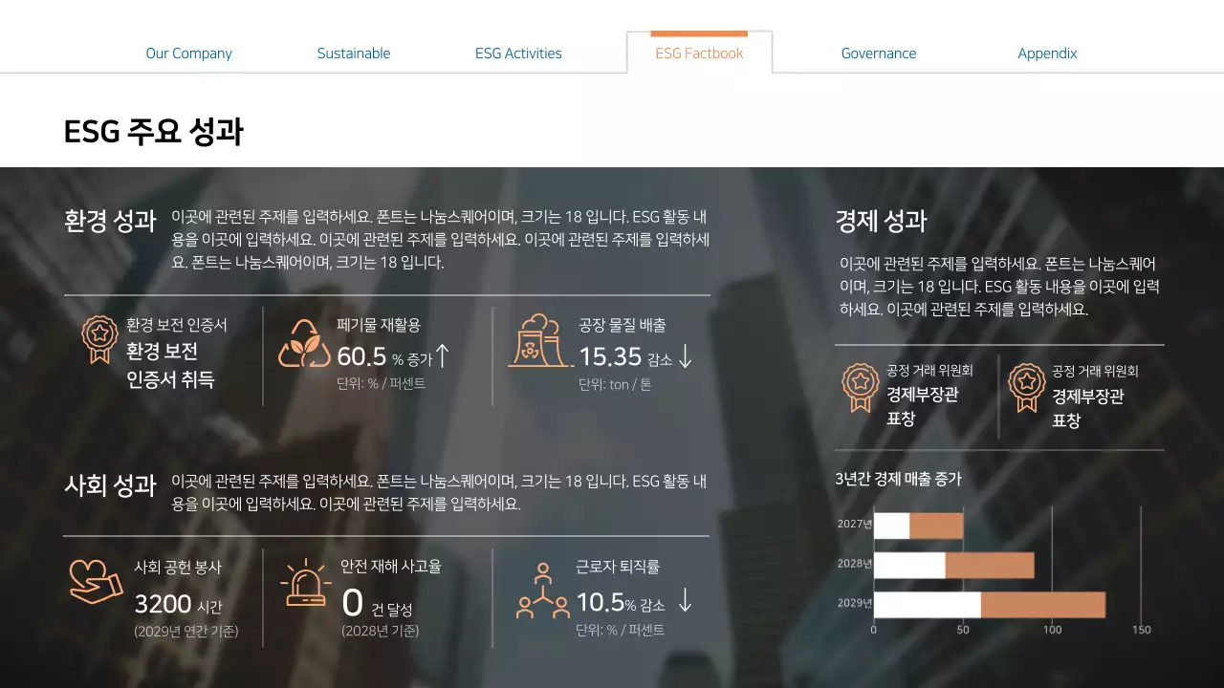This screenshot has height=688, width=1224.
Task: Select the highlighted ESG Factbook tab
Action: coord(699,53)
